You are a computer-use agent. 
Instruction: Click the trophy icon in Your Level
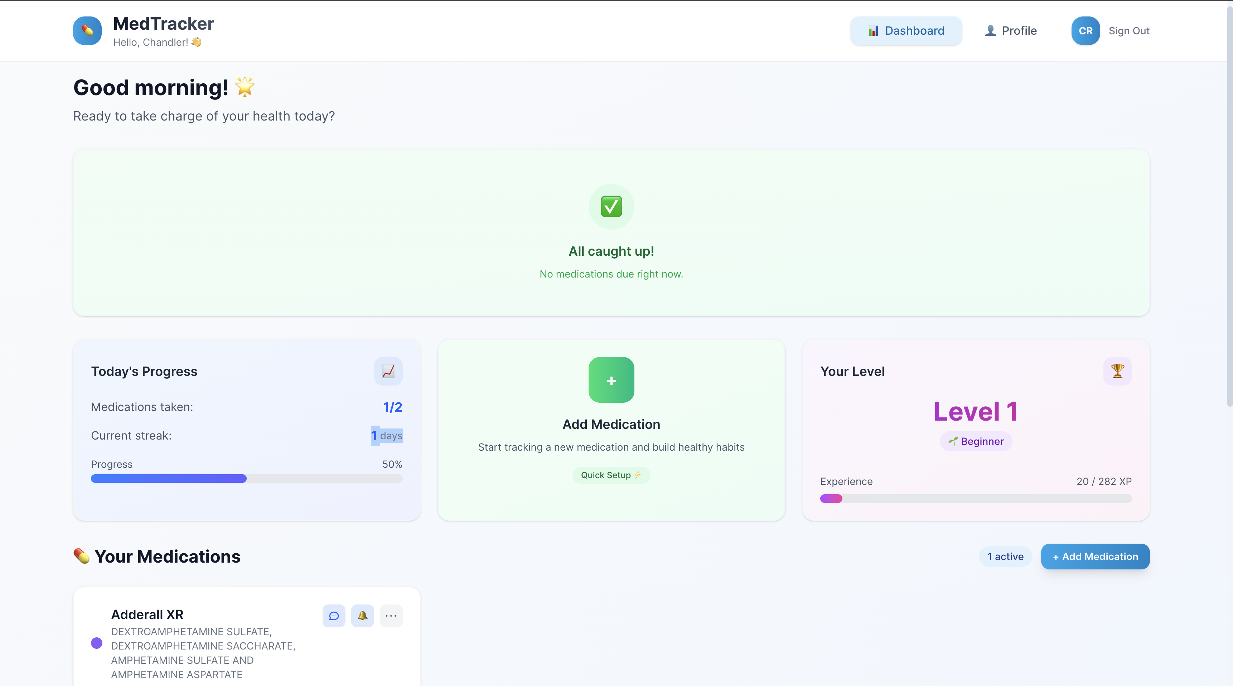pos(1117,371)
